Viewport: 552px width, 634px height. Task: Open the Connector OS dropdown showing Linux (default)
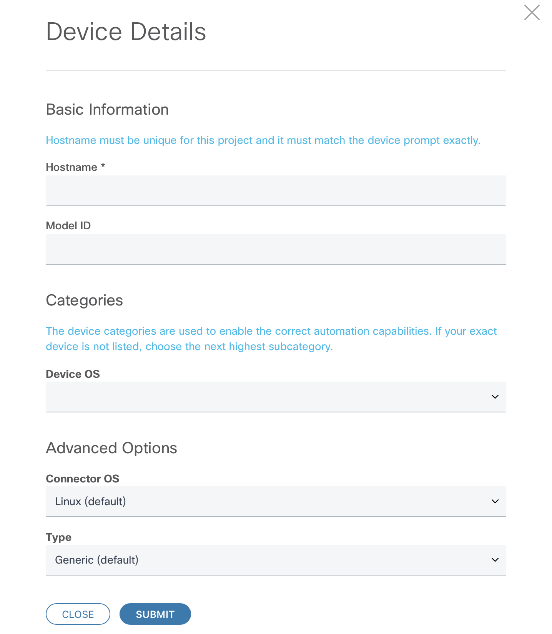click(x=269, y=501)
